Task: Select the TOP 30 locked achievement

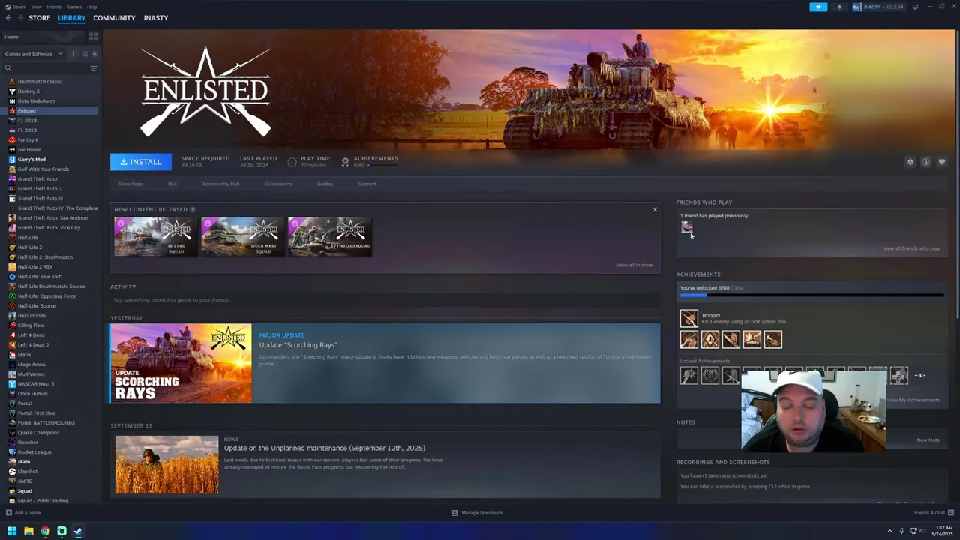Action: pos(710,375)
